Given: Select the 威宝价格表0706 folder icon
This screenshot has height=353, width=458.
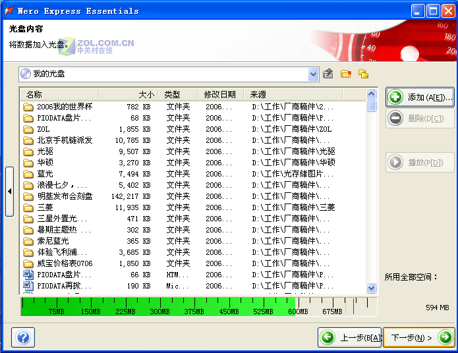Looking at the screenshot, I should pyautogui.click(x=28, y=263).
